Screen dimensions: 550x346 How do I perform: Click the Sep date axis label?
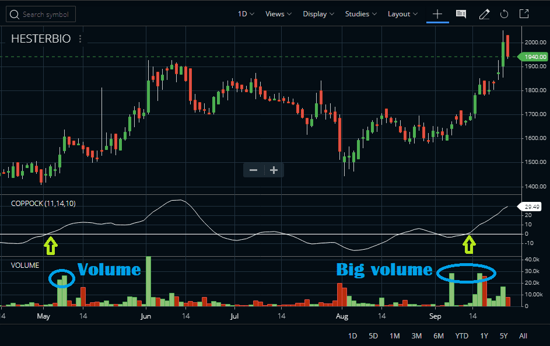click(x=435, y=316)
